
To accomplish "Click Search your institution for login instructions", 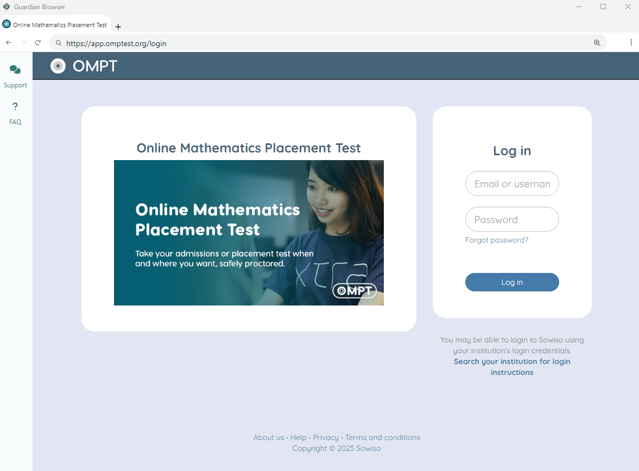I will 511,367.
